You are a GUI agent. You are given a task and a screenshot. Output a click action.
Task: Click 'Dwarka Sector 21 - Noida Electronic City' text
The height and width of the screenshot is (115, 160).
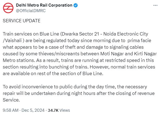[105, 34]
